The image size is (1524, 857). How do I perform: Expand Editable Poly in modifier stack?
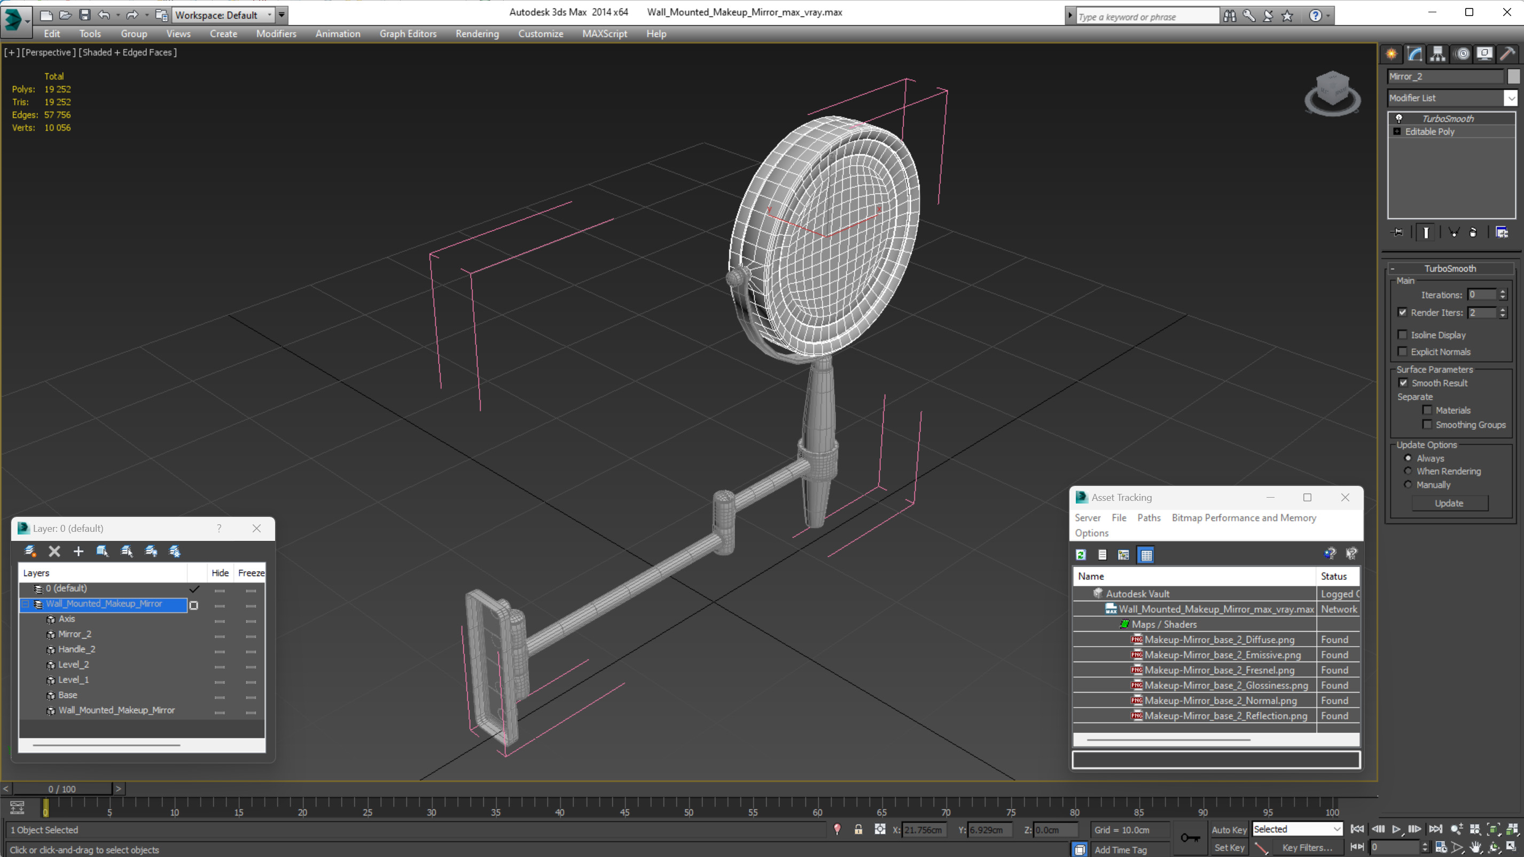click(x=1397, y=131)
